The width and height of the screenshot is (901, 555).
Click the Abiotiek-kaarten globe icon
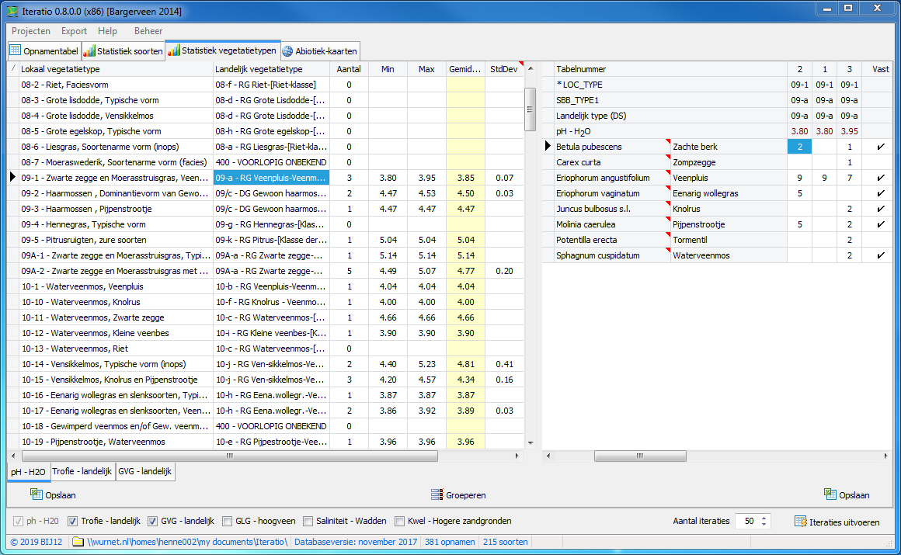(287, 51)
